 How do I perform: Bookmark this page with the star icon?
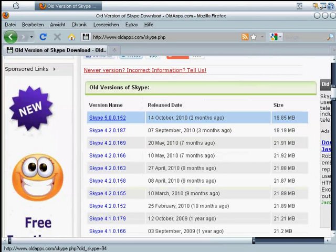click(x=254, y=37)
